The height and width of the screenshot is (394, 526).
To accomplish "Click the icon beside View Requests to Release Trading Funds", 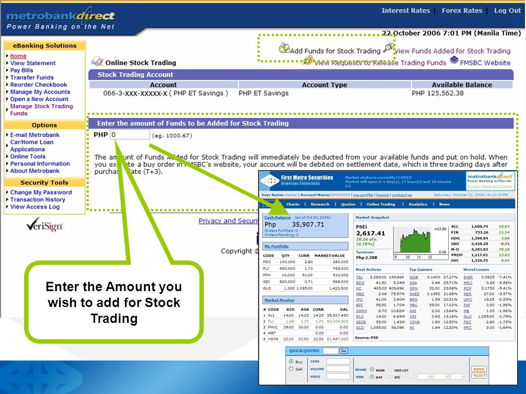I will (308, 60).
